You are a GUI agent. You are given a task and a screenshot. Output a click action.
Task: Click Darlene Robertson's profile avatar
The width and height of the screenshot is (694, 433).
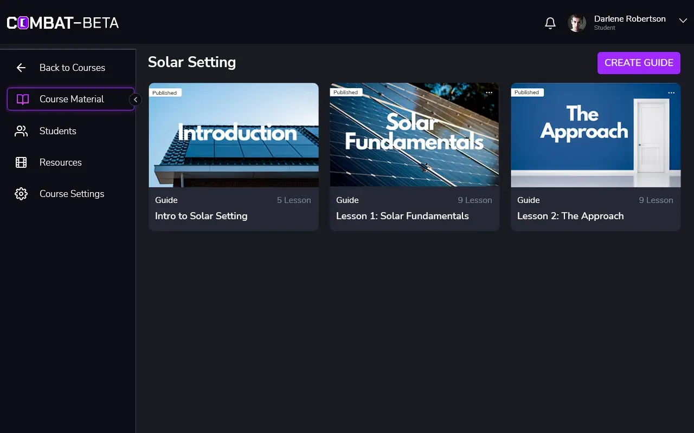(x=576, y=23)
